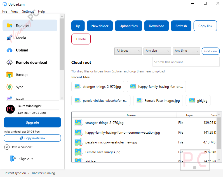Open the All types filter dropdown
This screenshot has height=177, width=223.
[128, 51]
